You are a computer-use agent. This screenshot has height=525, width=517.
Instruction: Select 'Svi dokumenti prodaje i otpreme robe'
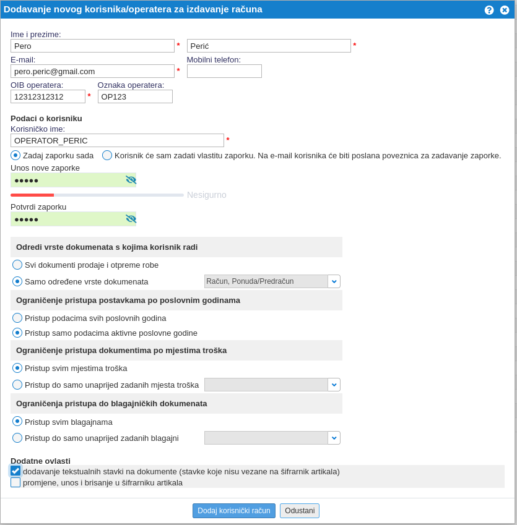tap(17, 265)
